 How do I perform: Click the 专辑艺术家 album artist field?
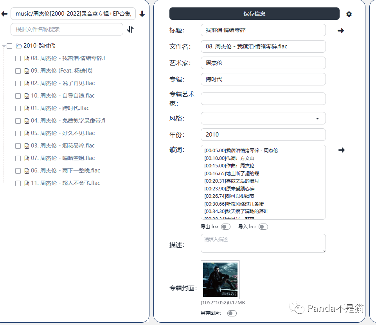coord(263,99)
